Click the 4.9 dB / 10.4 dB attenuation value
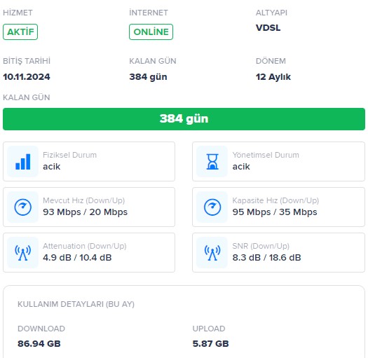The width and height of the screenshot is (368, 358). (77, 258)
